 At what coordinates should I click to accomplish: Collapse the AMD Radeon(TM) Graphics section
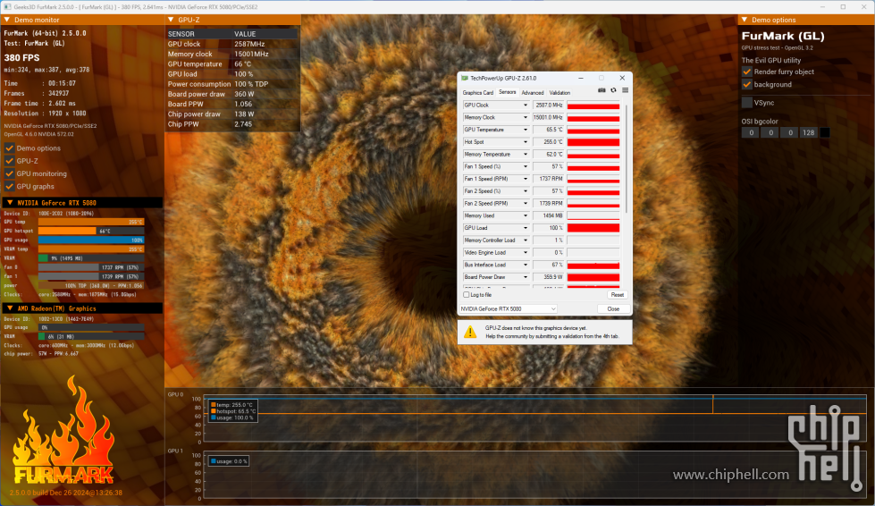pos(10,308)
